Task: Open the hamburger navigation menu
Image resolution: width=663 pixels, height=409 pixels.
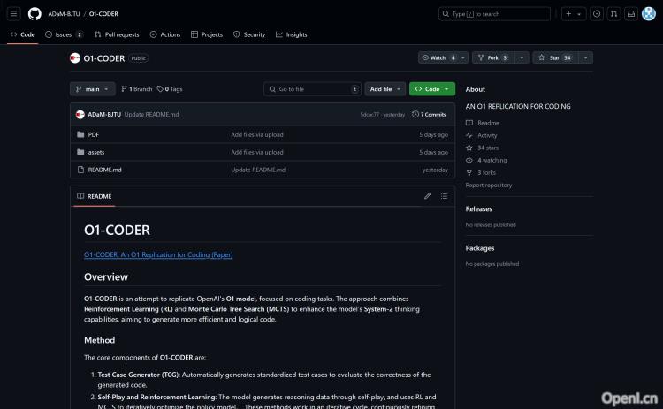Action: click(14, 14)
